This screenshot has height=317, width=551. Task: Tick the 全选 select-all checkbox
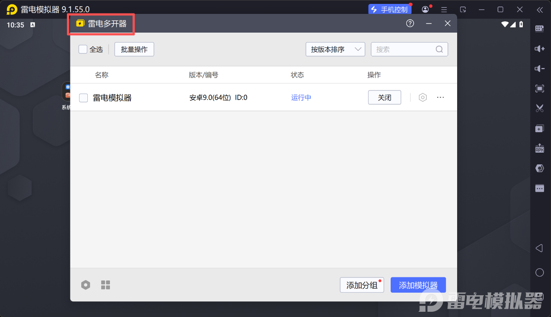pyautogui.click(x=83, y=49)
